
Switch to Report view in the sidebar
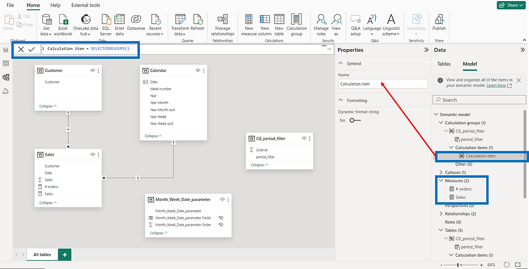(x=6, y=50)
